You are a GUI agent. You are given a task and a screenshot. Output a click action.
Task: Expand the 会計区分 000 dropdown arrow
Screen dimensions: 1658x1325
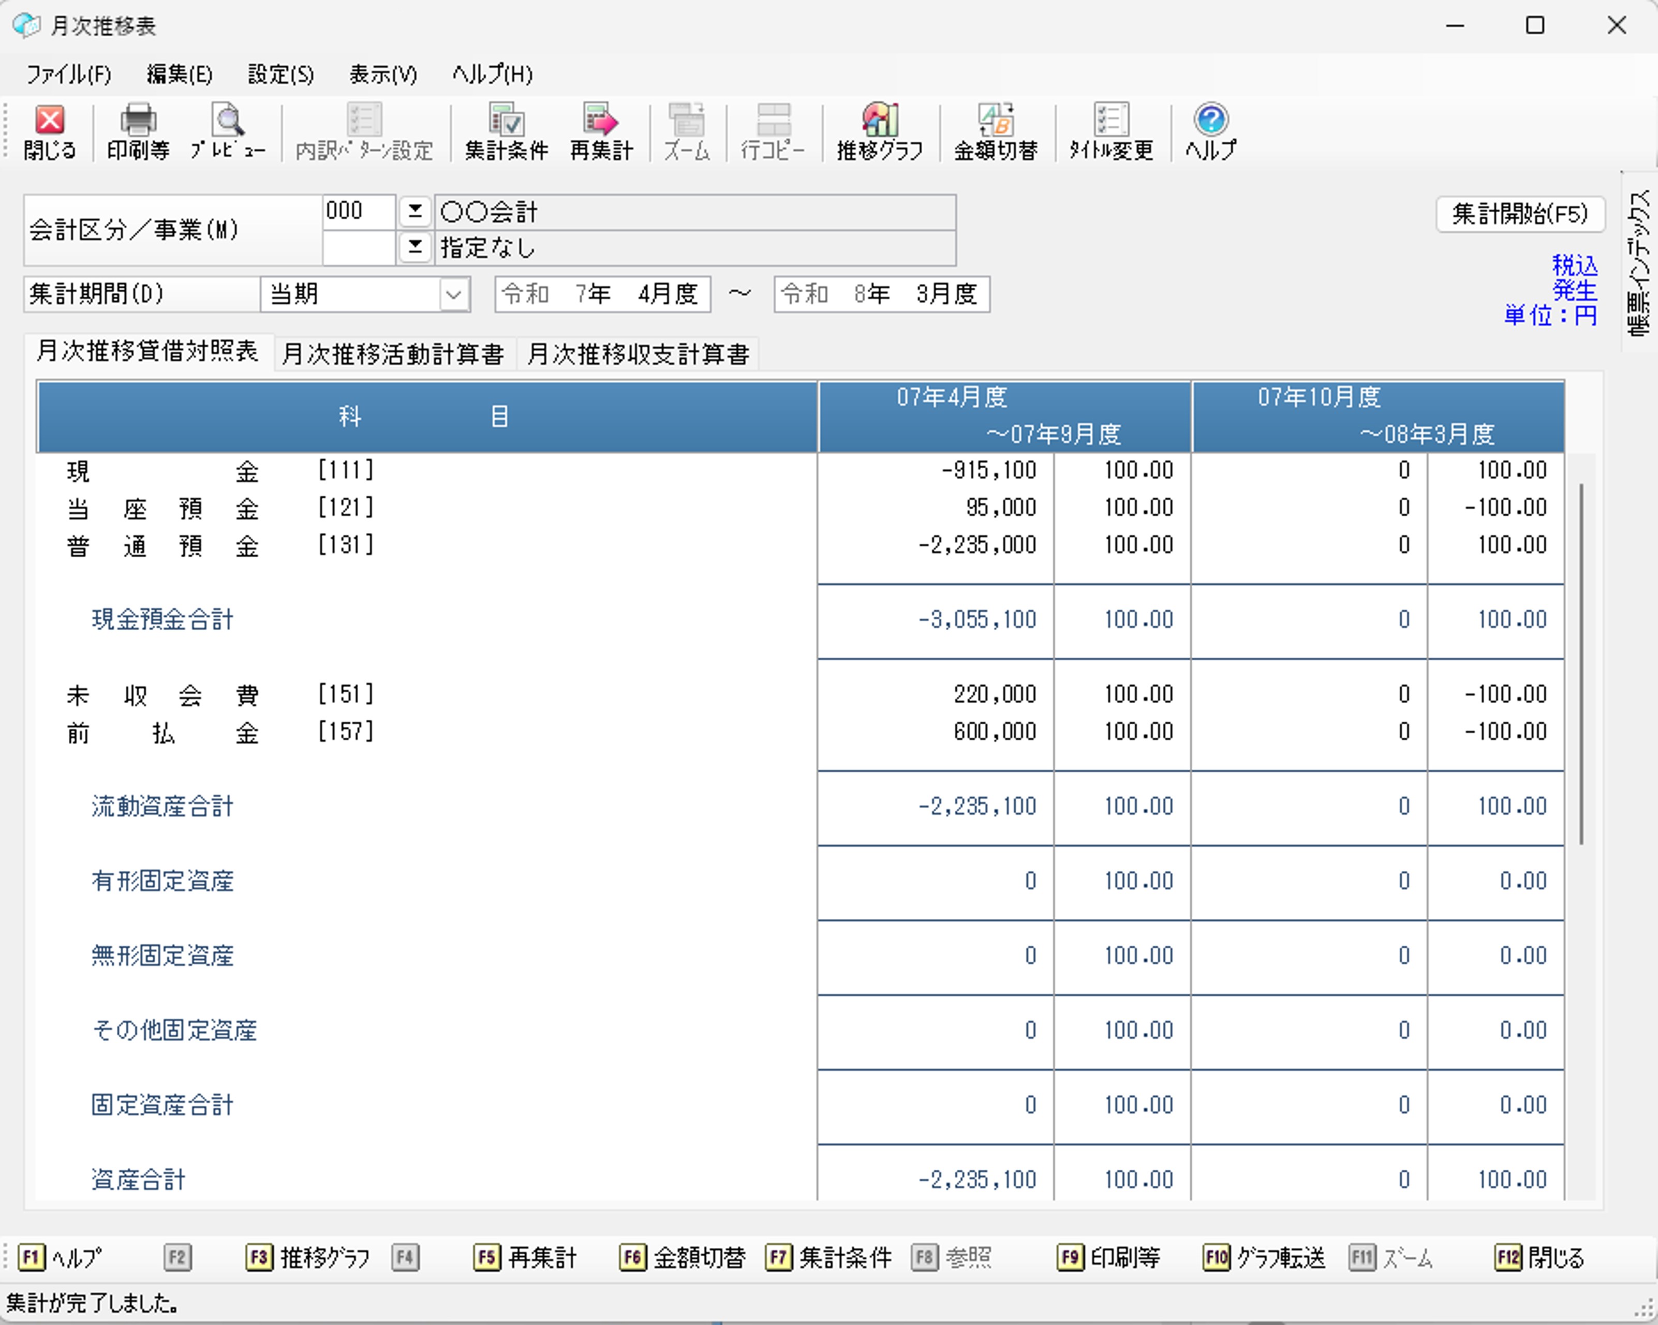(x=415, y=211)
